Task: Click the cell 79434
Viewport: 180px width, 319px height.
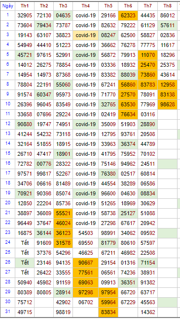Action: click(x=44, y=25)
